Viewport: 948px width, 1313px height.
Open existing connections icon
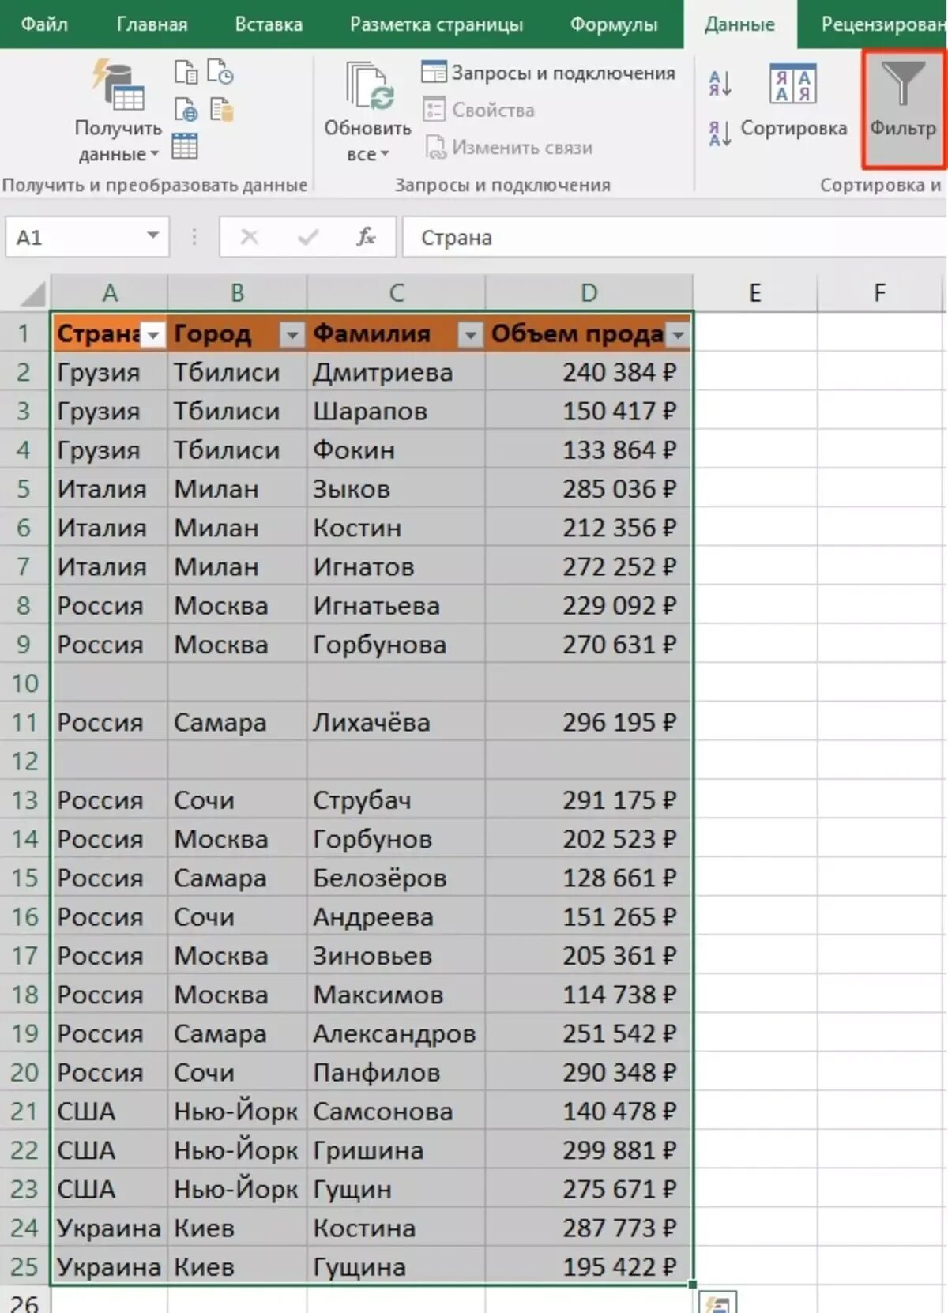click(x=221, y=109)
